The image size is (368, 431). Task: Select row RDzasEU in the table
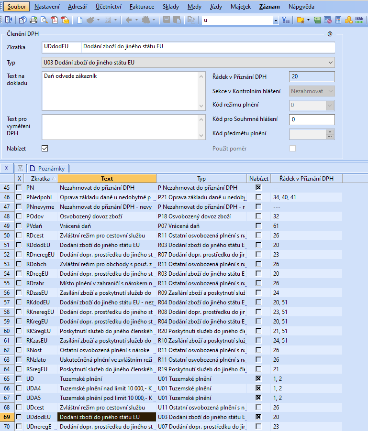click(171, 292)
